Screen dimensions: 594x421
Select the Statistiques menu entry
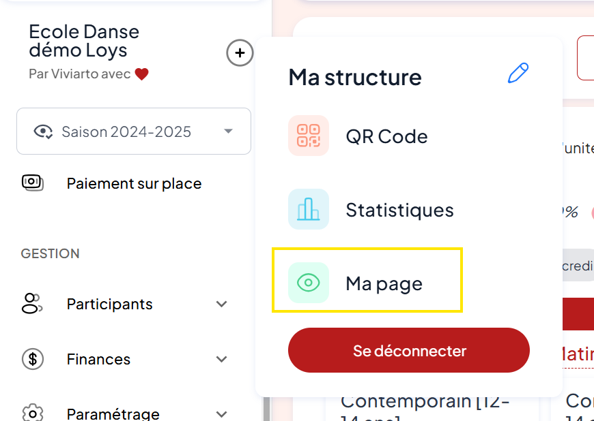pos(399,210)
